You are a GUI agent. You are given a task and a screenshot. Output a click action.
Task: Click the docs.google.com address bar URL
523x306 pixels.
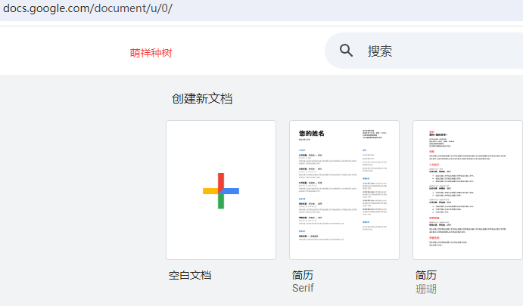(x=88, y=8)
